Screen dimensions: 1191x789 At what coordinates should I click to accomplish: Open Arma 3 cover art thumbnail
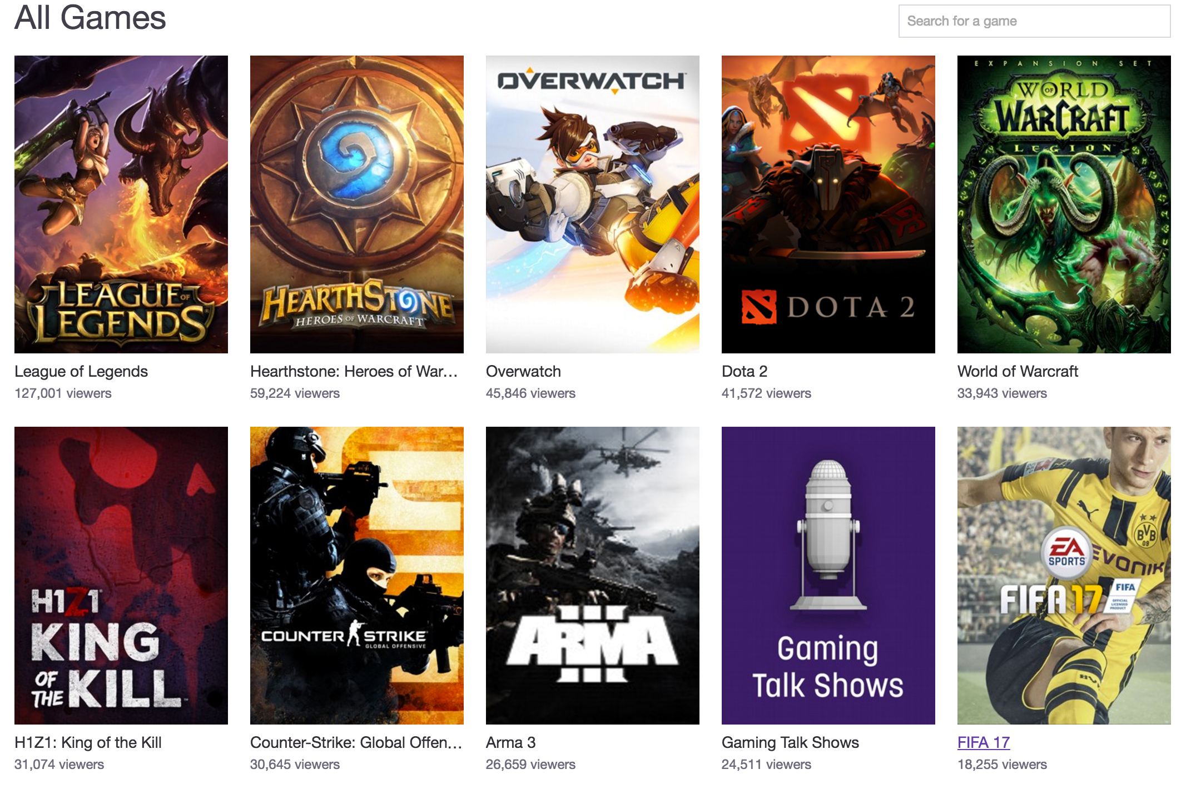[593, 576]
